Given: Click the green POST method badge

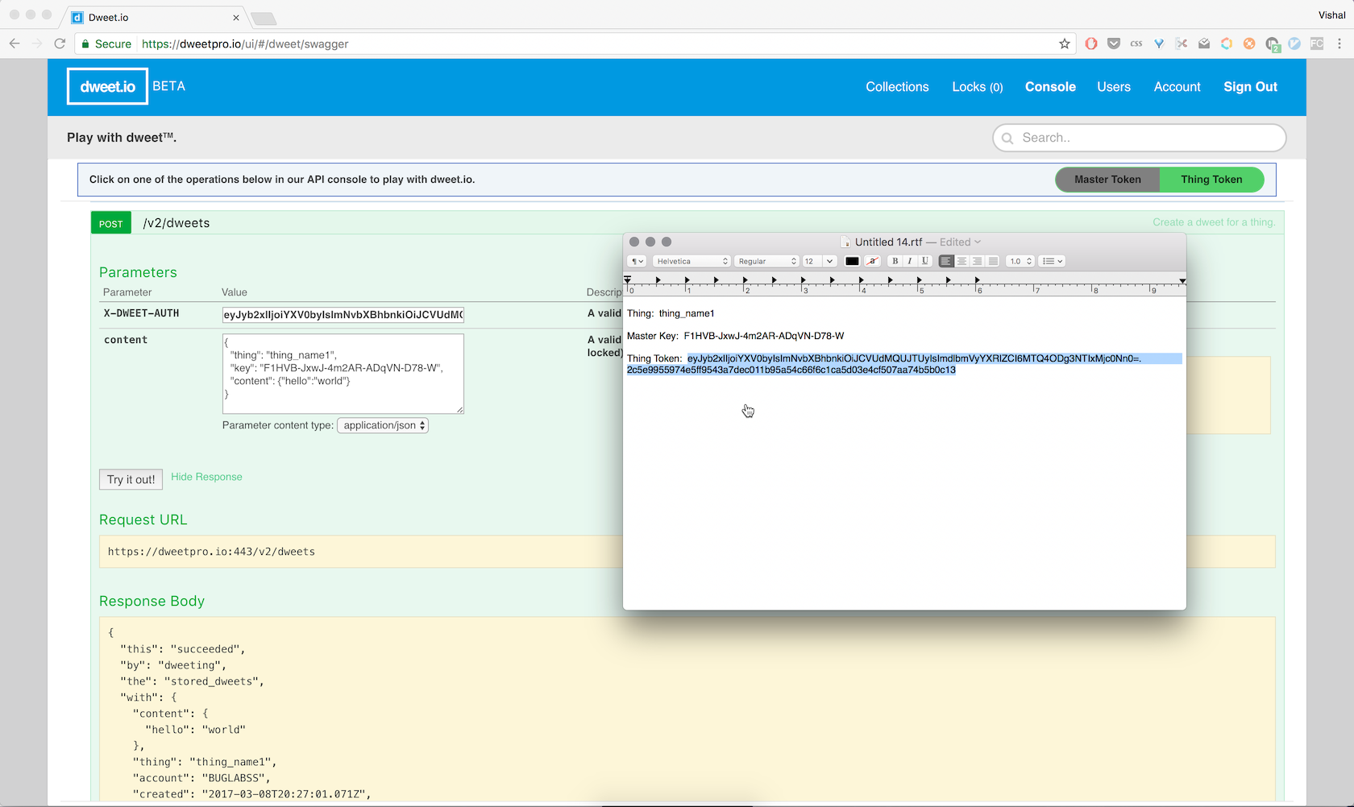Looking at the screenshot, I should tap(111, 223).
